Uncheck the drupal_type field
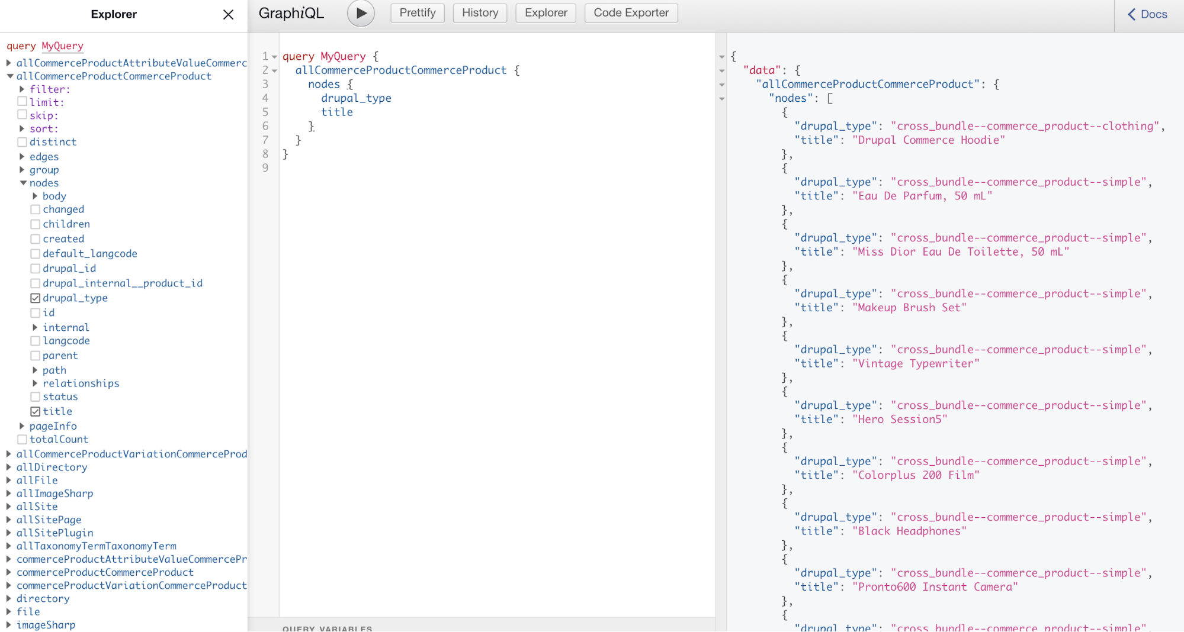Image resolution: width=1184 pixels, height=632 pixels. tap(36, 298)
